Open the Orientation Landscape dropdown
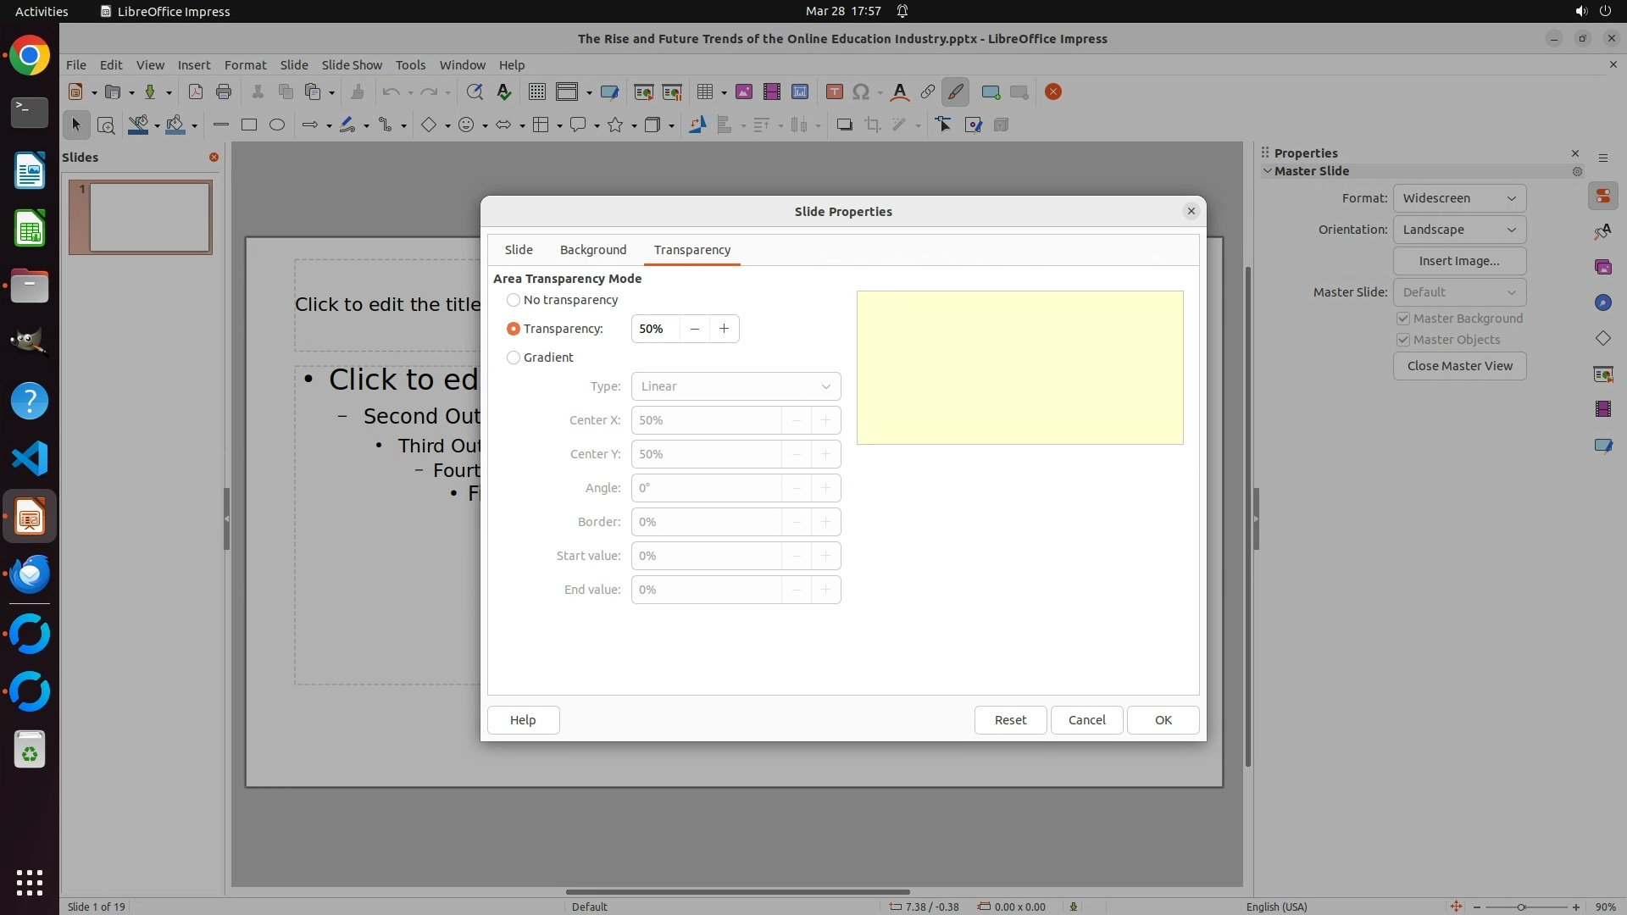 (x=1459, y=230)
